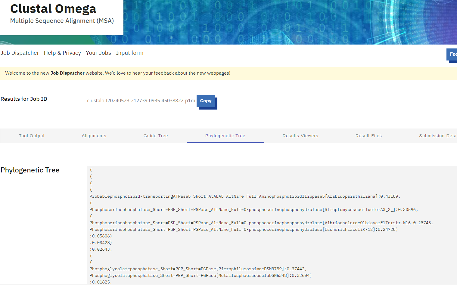The width and height of the screenshot is (457, 285).
Task: Open the Feedback button
Action: 452,54
